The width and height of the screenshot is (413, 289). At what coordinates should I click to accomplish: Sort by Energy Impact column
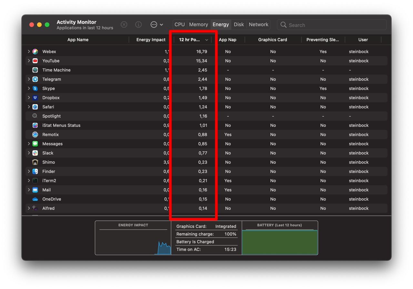[151, 40]
